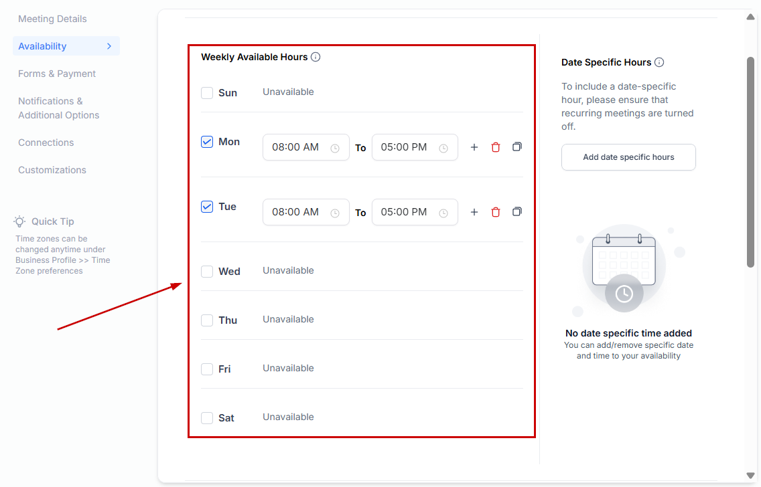Copy Monday's hours to other days
The height and width of the screenshot is (487, 761).
coord(517,147)
